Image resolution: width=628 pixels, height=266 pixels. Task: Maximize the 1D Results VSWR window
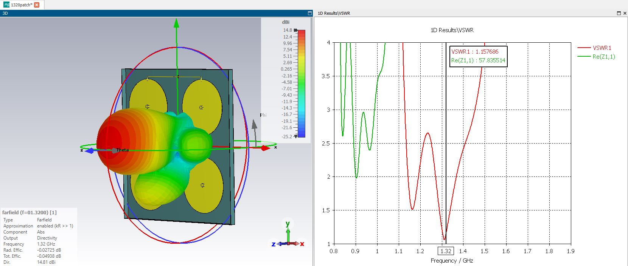coord(619,13)
